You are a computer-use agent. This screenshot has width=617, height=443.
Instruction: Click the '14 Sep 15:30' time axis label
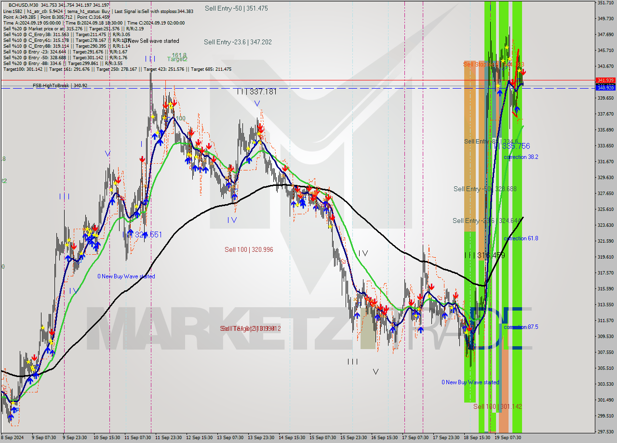click(292, 438)
